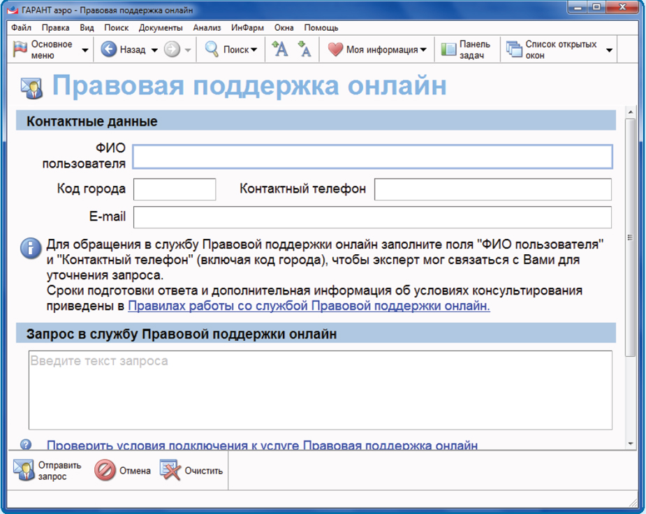646x514 pixels.
Task: Open the Основное меню via the flag icon
Action: (22, 49)
